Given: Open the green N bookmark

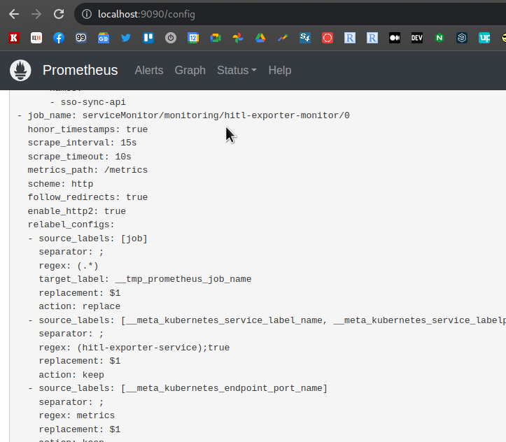Looking at the screenshot, I should coord(440,38).
